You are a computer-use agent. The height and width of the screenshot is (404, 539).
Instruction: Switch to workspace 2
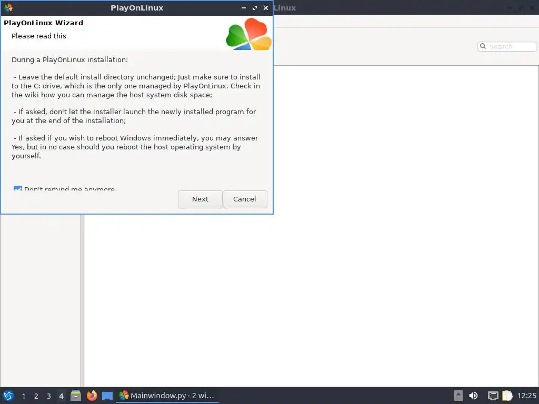pos(36,396)
